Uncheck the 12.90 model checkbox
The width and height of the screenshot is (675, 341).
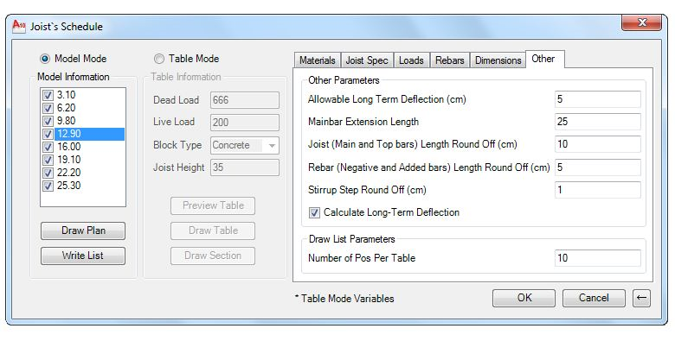[x=48, y=134]
